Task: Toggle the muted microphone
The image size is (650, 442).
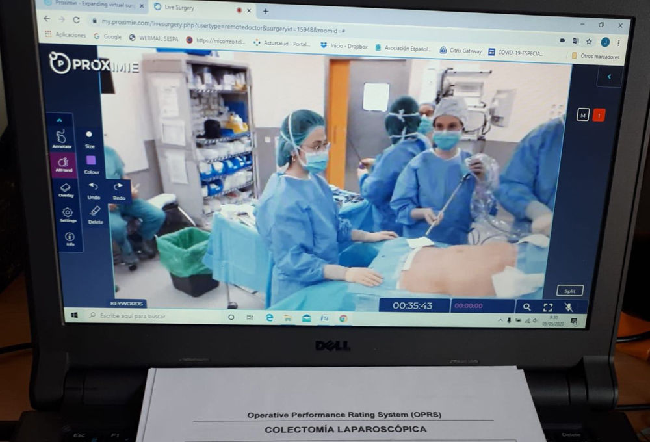Action: coord(569,307)
